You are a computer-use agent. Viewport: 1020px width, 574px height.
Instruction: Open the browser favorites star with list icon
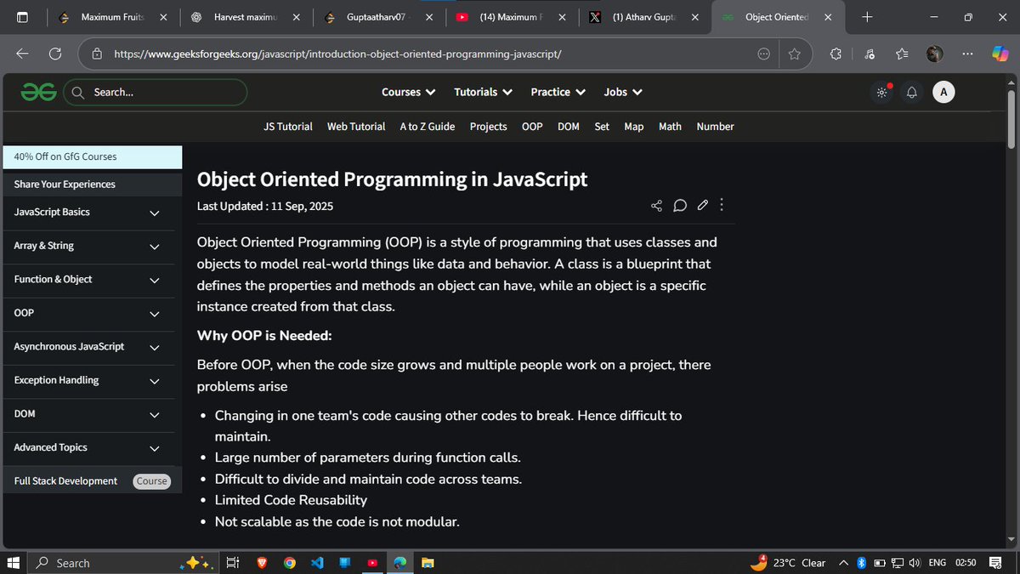pos(902,53)
